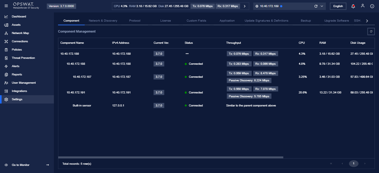Viewport: 379px width, 173px height.
Task: Go to Threat Prevention section
Action: tap(23, 58)
